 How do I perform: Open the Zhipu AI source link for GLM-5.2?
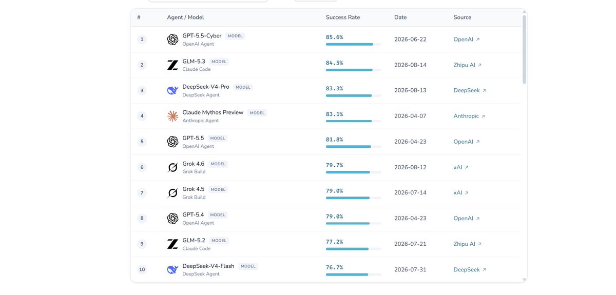468,244
